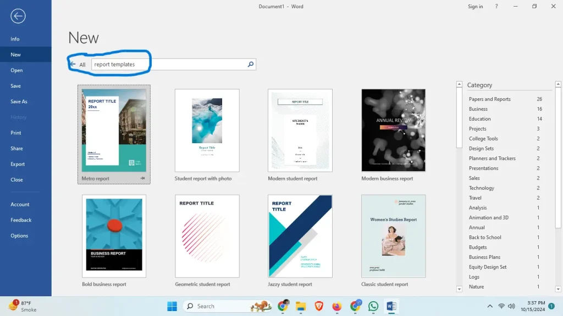This screenshot has width=563, height=316.
Task: Select Classic student report template
Action: [x=393, y=236]
